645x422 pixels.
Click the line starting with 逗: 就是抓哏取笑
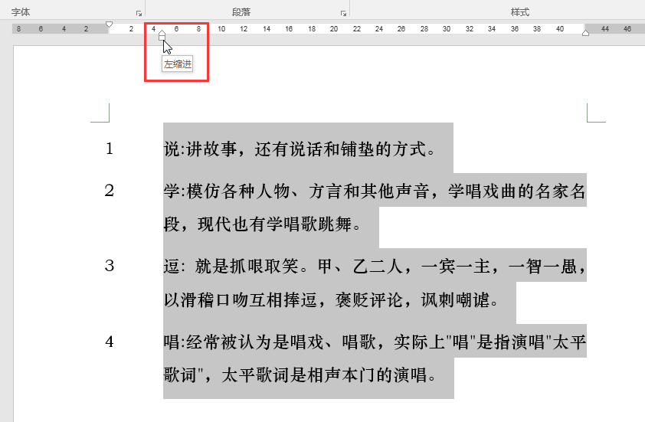click(x=375, y=267)
